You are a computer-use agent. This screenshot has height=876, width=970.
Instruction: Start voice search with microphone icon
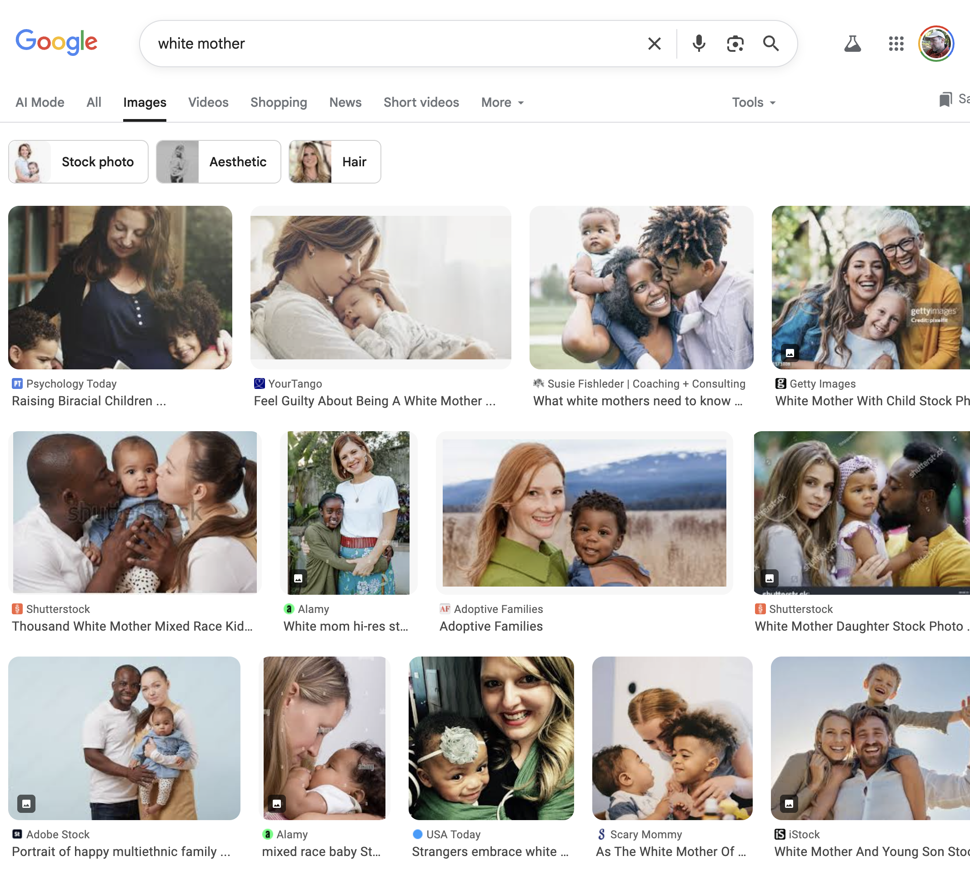[x=699, y=44]
